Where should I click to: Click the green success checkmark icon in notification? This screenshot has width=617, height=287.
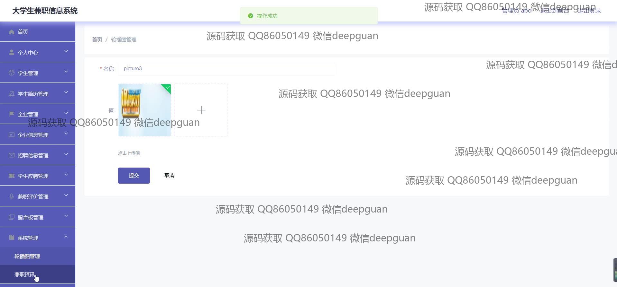click(251, 16)
